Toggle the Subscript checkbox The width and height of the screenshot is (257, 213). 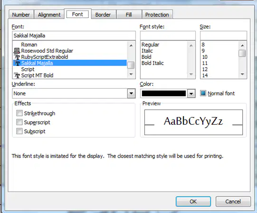(x=19, y=131)
